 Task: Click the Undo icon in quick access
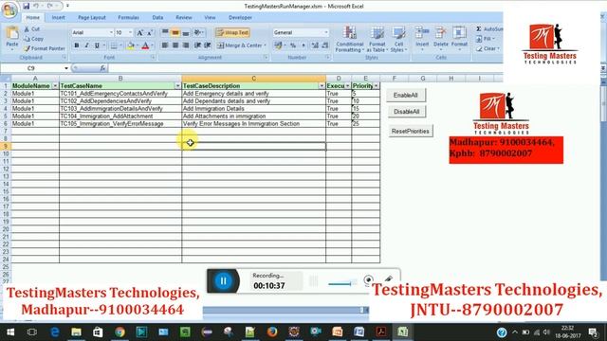point(36,6)
